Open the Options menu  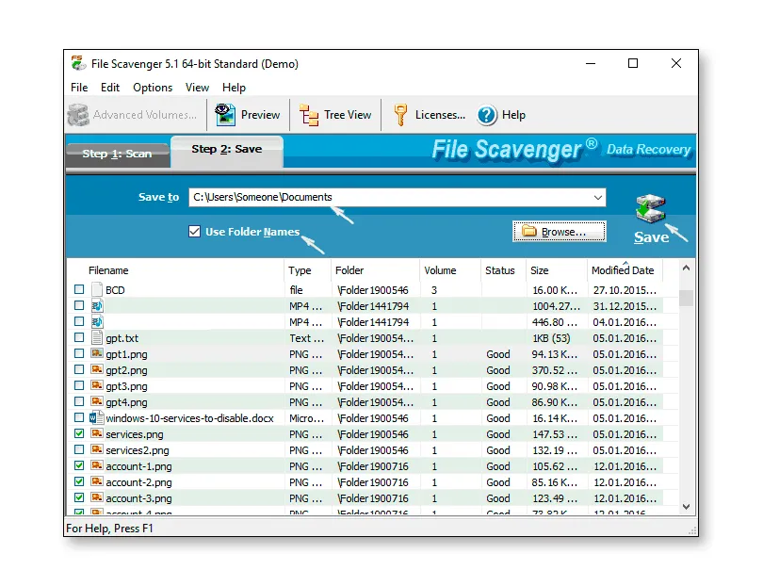(152, 88)
